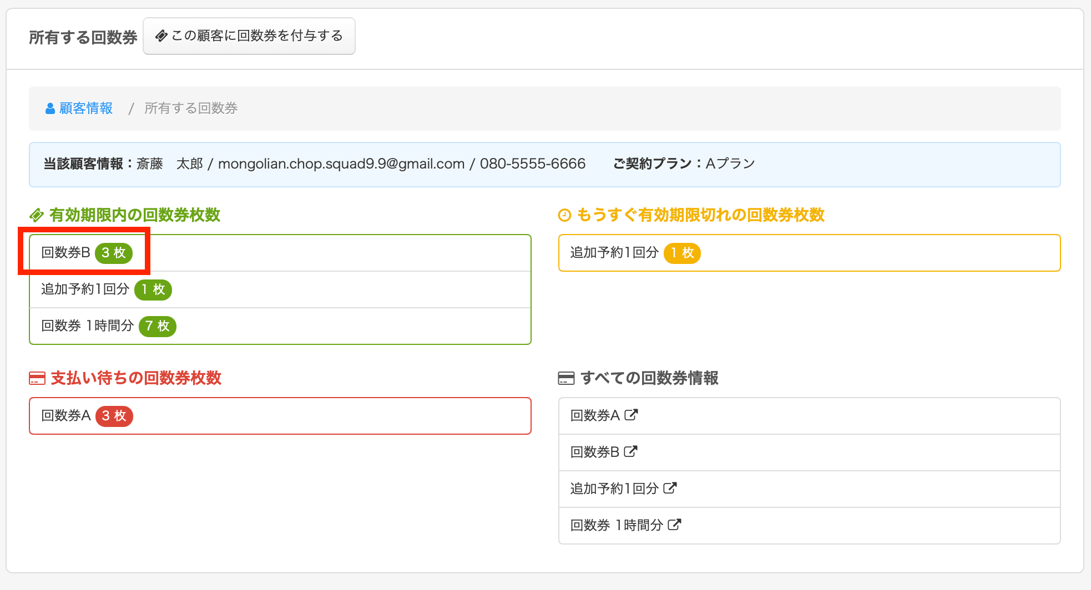This screenshot has height=590, width=1091.
Task: Open 回数券A in the all tickets list
Action: (594, 415)
